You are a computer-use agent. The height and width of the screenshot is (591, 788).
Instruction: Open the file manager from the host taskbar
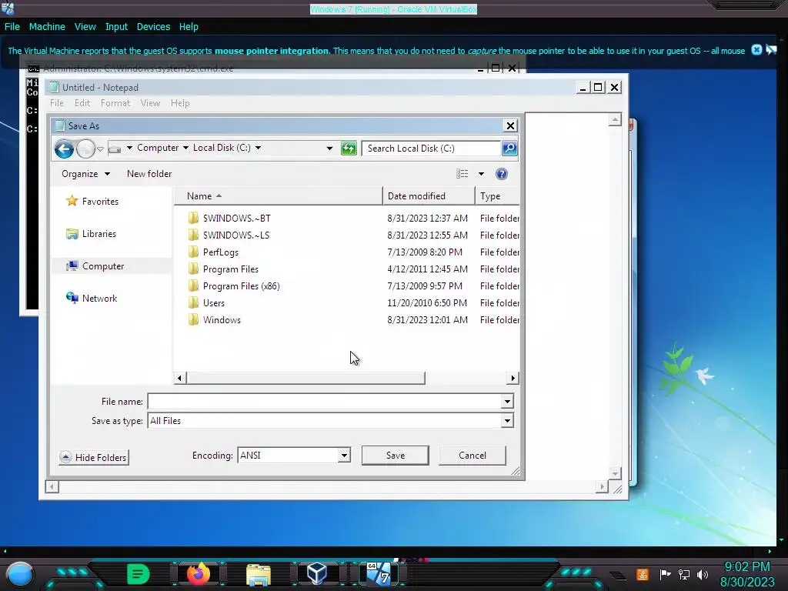(x=259, y=574)
